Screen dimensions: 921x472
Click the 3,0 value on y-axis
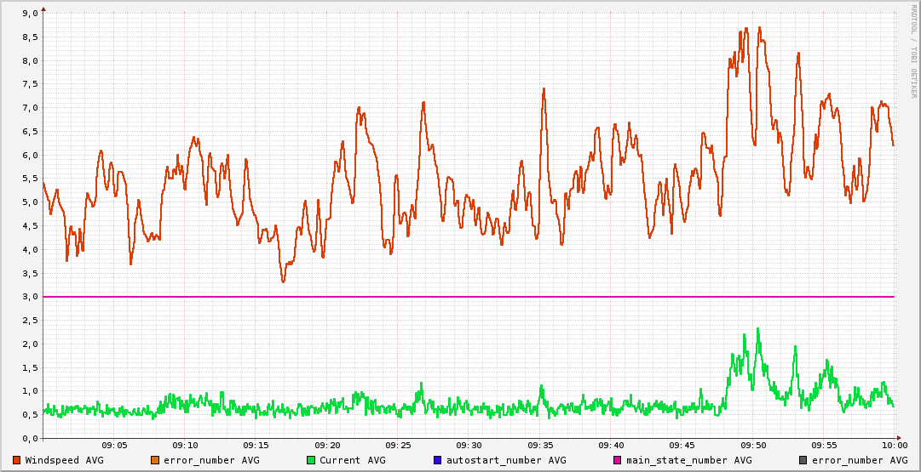click(29, 297)
